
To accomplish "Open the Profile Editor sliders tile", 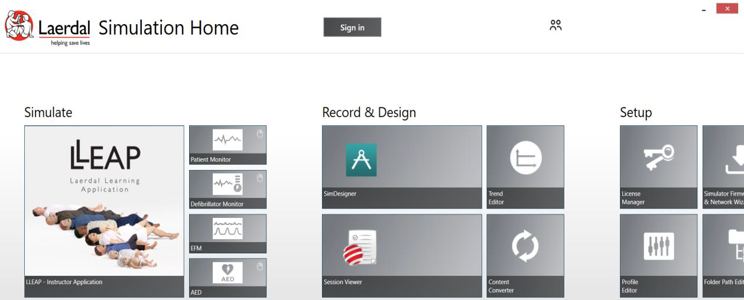I will click(x=658, y=255).
